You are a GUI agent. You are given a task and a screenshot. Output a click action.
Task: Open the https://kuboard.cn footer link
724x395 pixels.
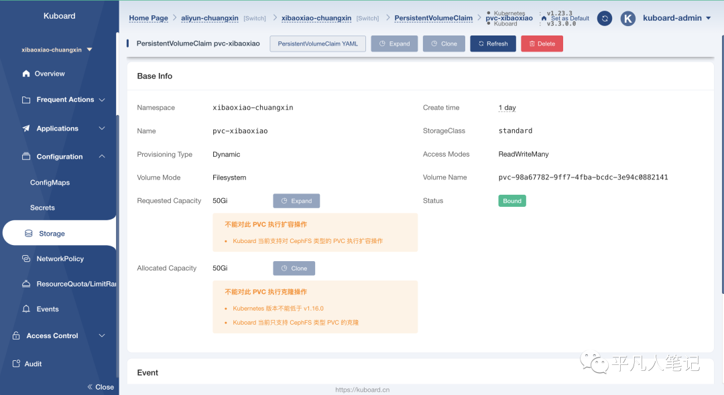363,390
